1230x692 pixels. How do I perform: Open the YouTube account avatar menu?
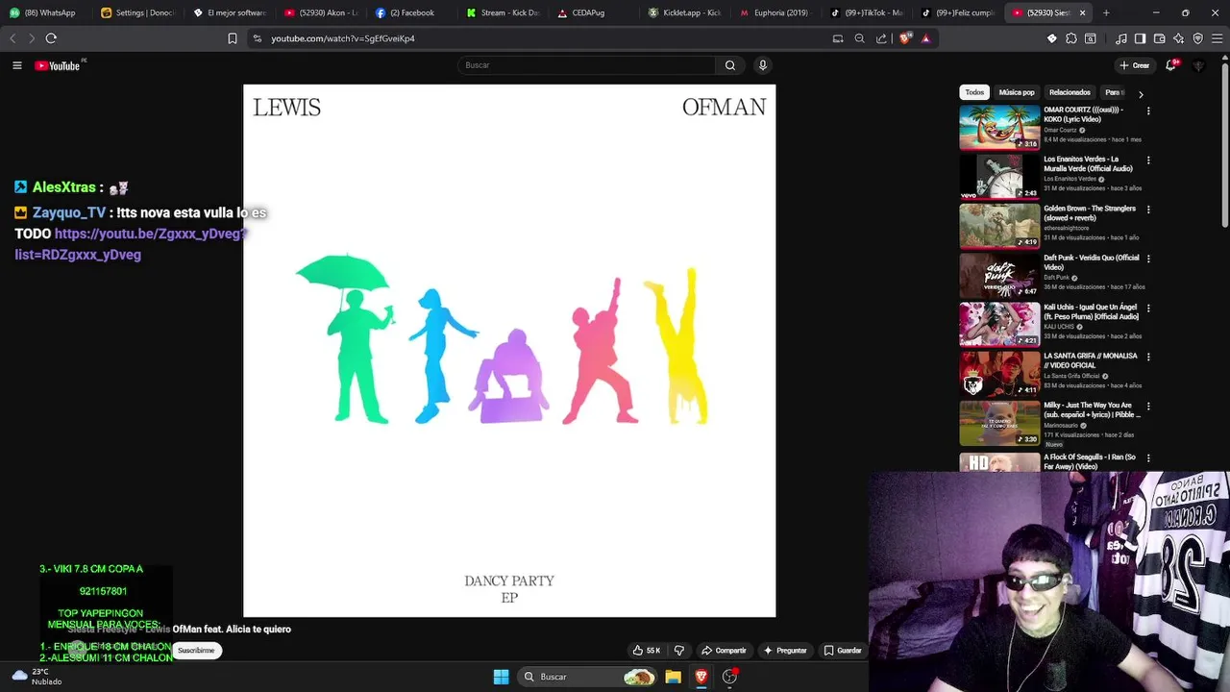pyautogui.click(x=1198, y=65)
